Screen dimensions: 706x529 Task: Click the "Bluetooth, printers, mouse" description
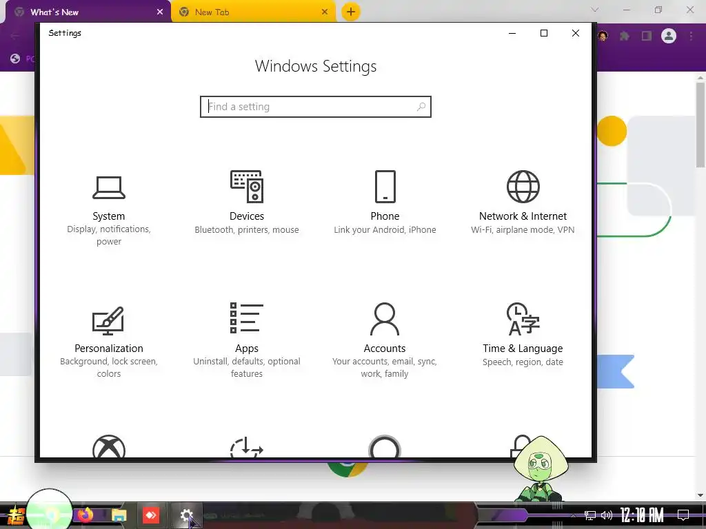(x=247, y=230)
